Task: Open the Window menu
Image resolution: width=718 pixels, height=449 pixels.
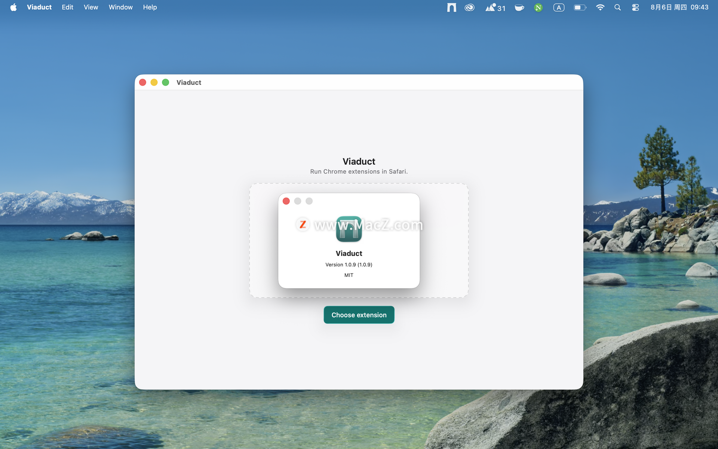Action: coord(120,7)
